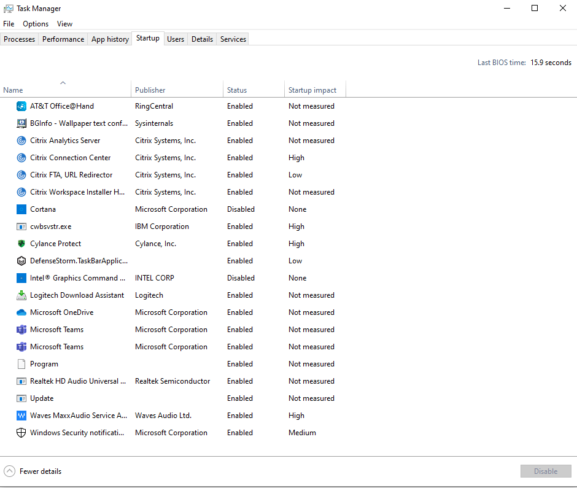577x488 pixels.
Task: Switch to the Performance tab
Action: tap(63, 39)
